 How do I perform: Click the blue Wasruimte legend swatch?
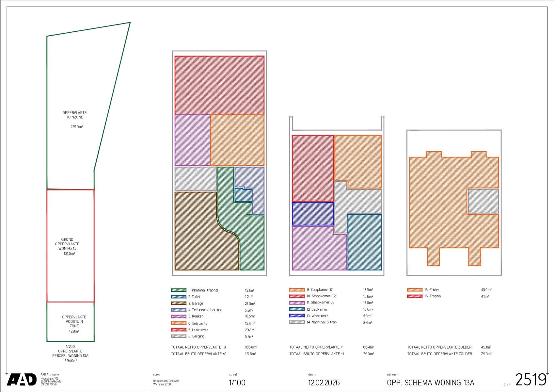pos(297,316)
